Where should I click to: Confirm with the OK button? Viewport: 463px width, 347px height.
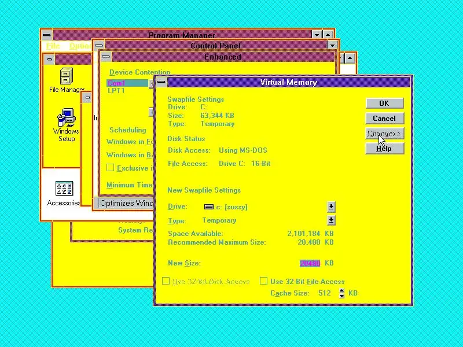coord(384,104)
